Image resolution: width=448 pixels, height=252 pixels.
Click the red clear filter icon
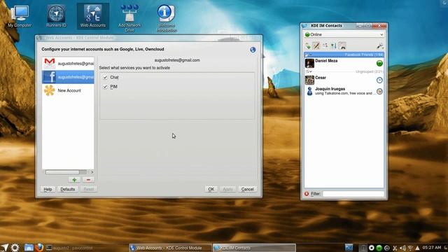click(x=307, y=194)
